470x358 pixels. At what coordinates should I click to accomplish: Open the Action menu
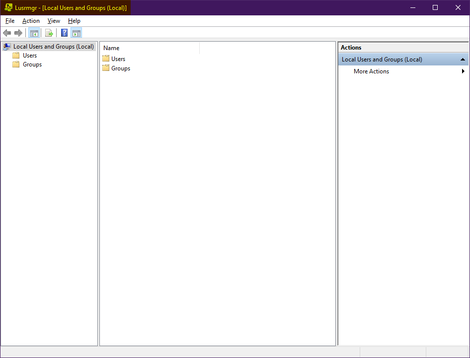click(31, 21)
